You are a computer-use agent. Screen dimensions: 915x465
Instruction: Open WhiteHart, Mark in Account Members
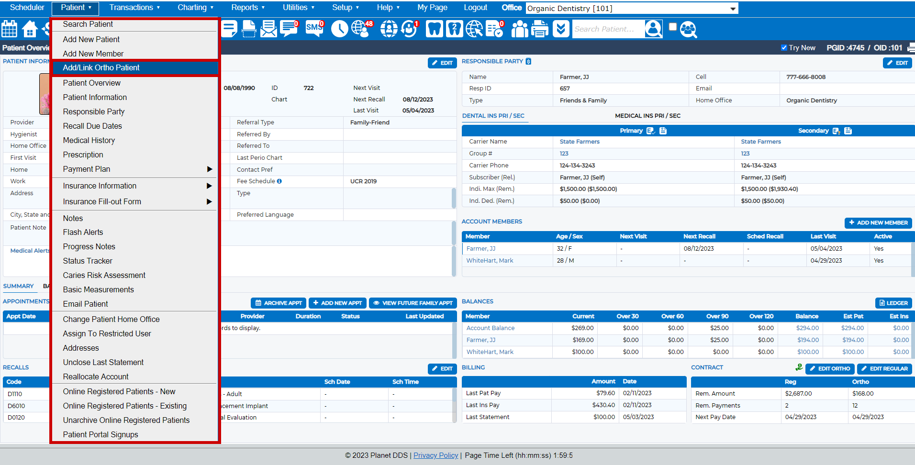tap(490, 261)
